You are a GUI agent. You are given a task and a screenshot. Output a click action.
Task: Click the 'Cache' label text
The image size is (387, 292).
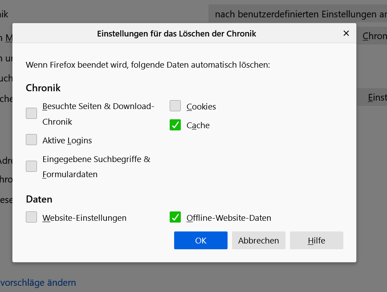pos(198,126)
